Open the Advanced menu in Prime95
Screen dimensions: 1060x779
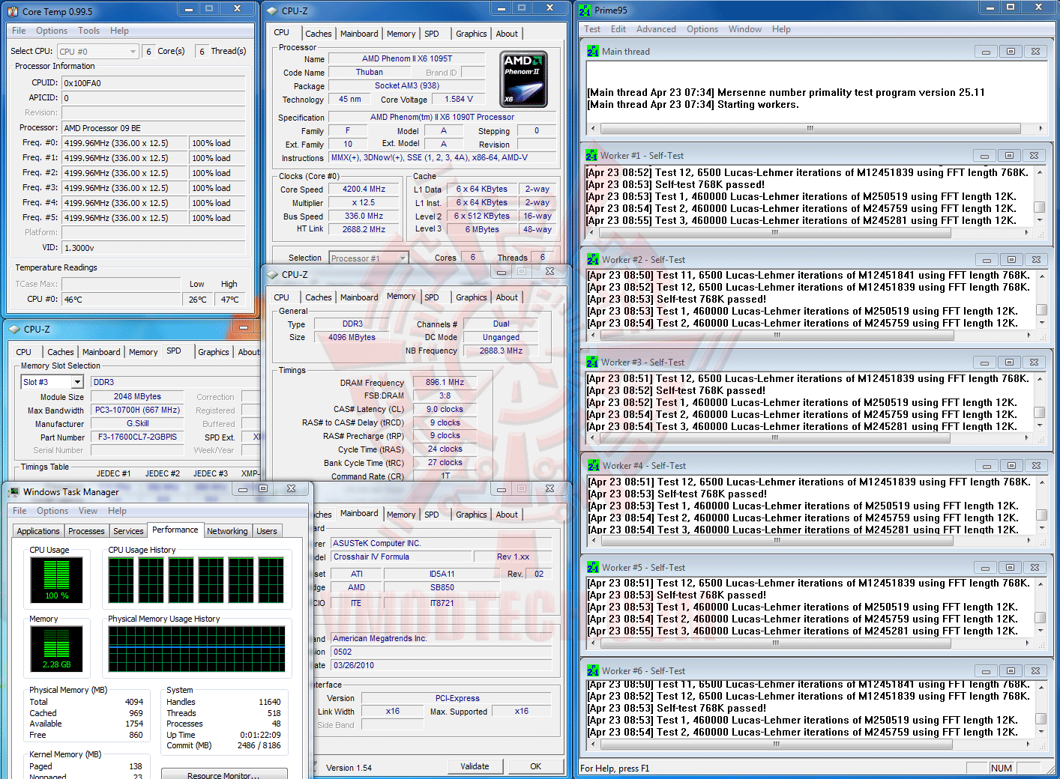[656, 29]
